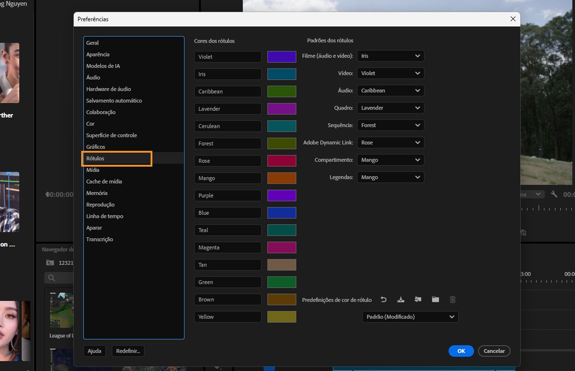Expand the Compartimento default label dropdown
Screen dimensions: 575x371
pos(391,160)
